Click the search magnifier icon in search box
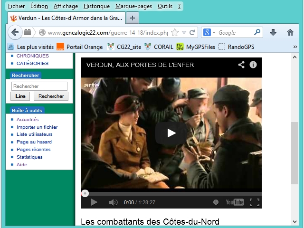Screen dimensions: 304x228 click(x=257, y=32)
